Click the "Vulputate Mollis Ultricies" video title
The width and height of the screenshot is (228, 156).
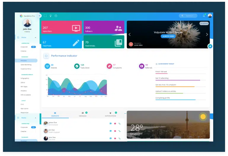point(168,32)
